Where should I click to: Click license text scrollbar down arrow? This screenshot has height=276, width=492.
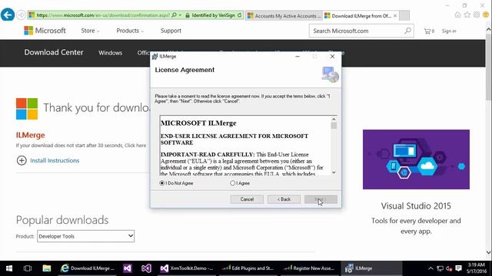334,172
